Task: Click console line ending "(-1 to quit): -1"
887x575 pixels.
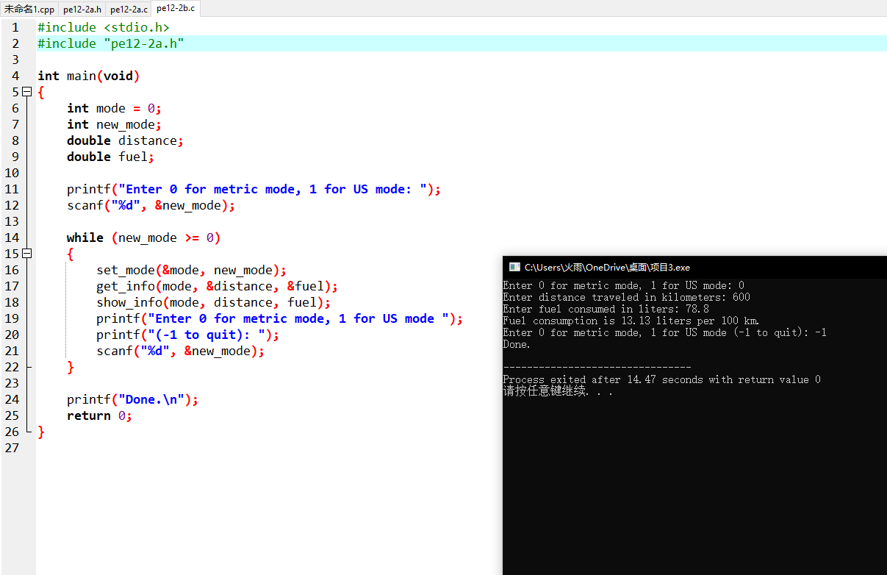Action: pyautogui.click(x=664, y=332)
